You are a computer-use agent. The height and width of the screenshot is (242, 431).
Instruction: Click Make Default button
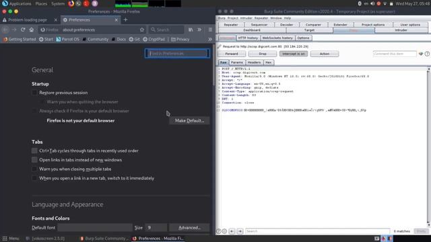(189, 121)
